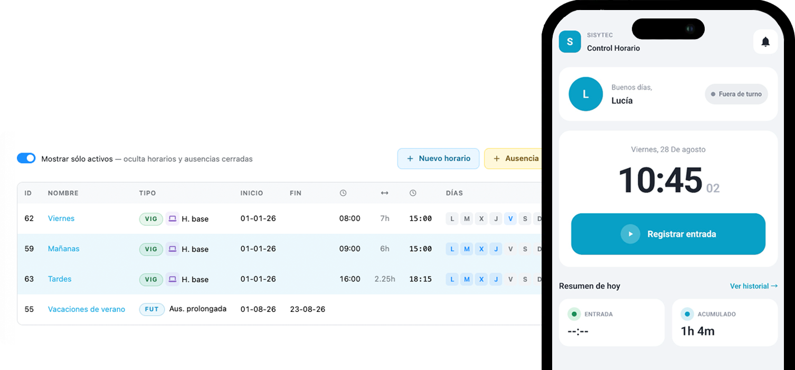Click the Nuevo horario button
The image size is (795, 370).
point(438,158)
